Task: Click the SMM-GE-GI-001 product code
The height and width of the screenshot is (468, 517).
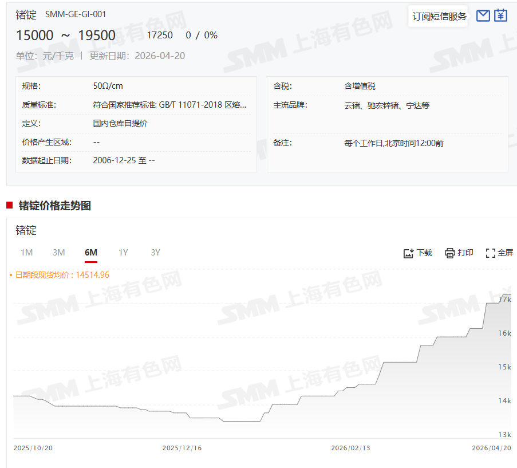Action: [76, 14]
